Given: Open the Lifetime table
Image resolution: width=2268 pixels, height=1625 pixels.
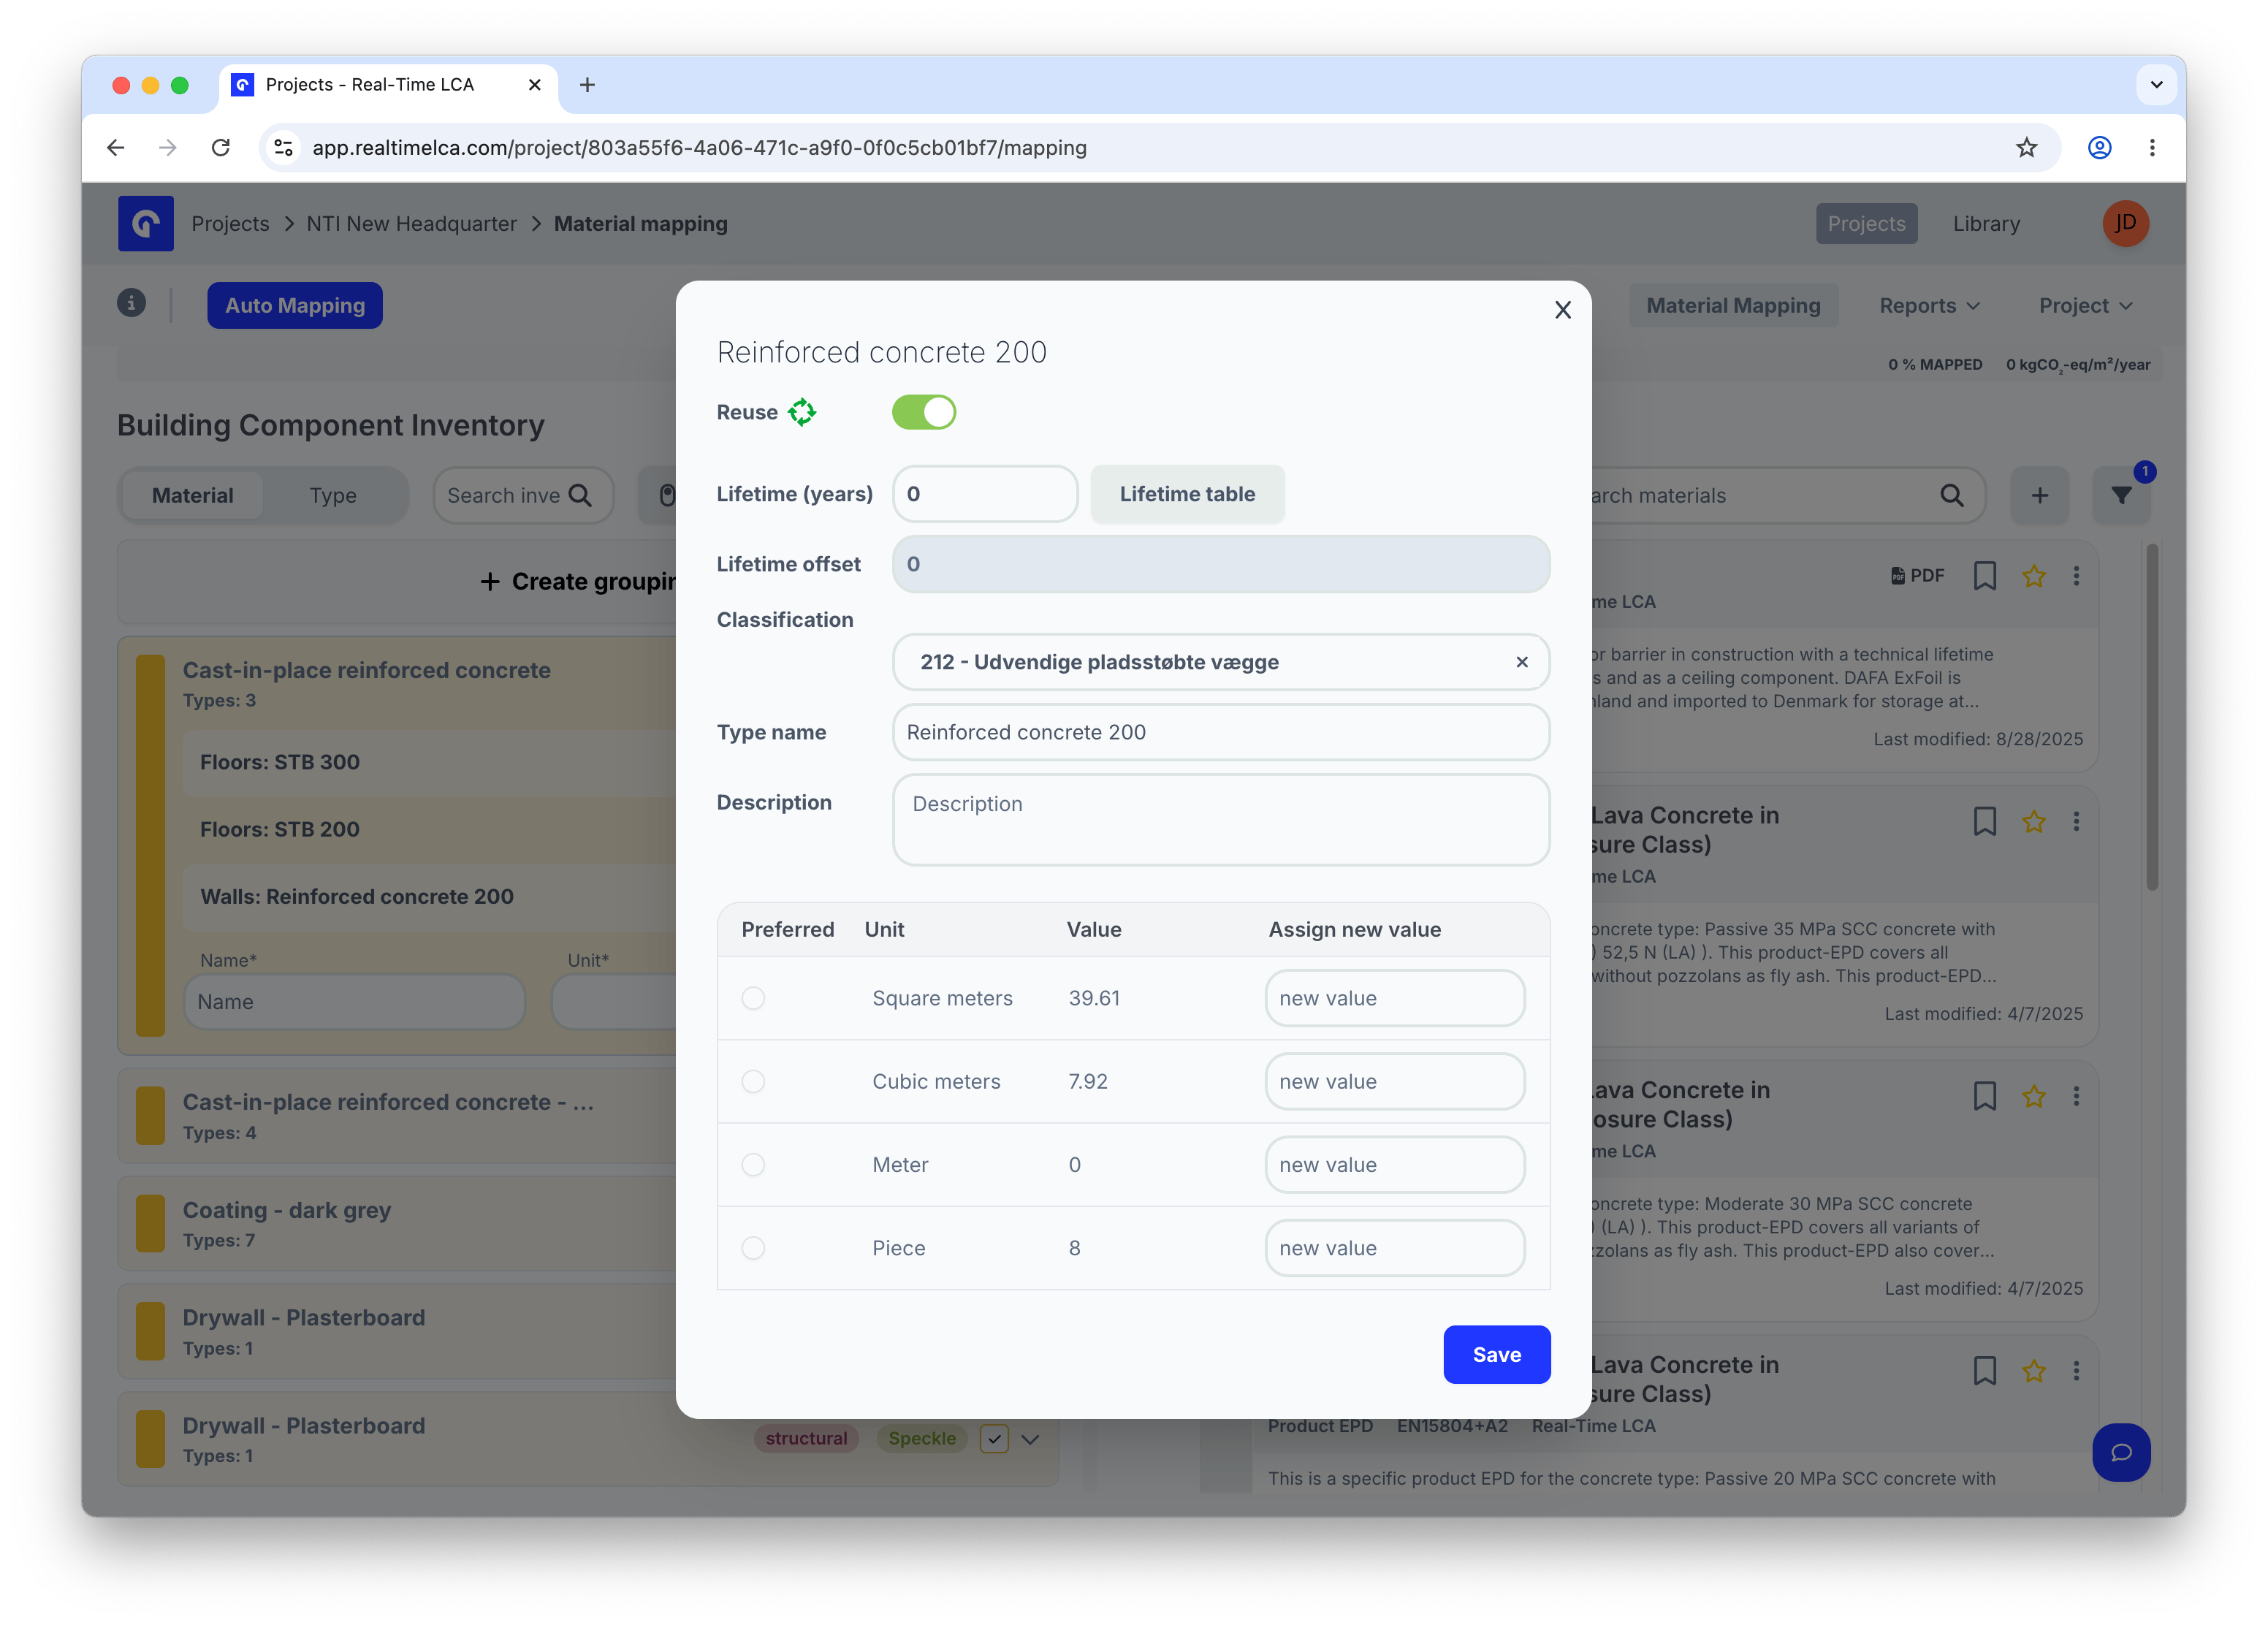Looking at the screenshot, I should [x=1187, y=494].
